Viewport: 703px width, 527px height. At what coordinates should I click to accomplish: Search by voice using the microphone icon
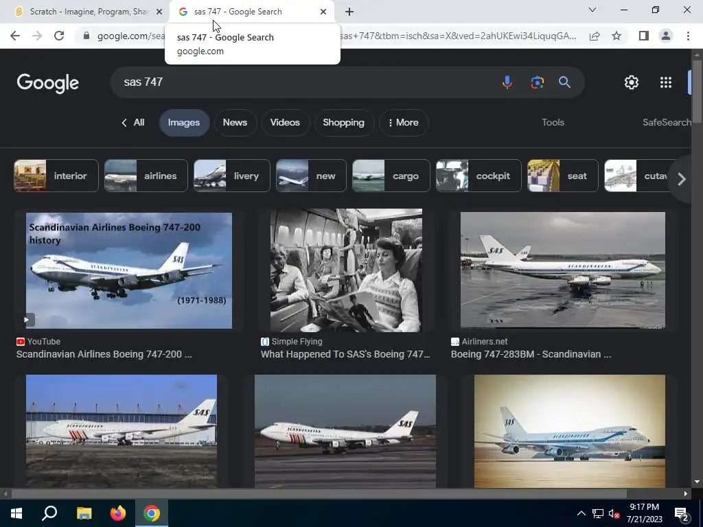click(507, 82)
